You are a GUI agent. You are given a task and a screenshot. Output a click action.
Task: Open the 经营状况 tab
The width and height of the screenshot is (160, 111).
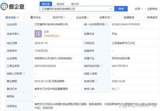(106, 18)
